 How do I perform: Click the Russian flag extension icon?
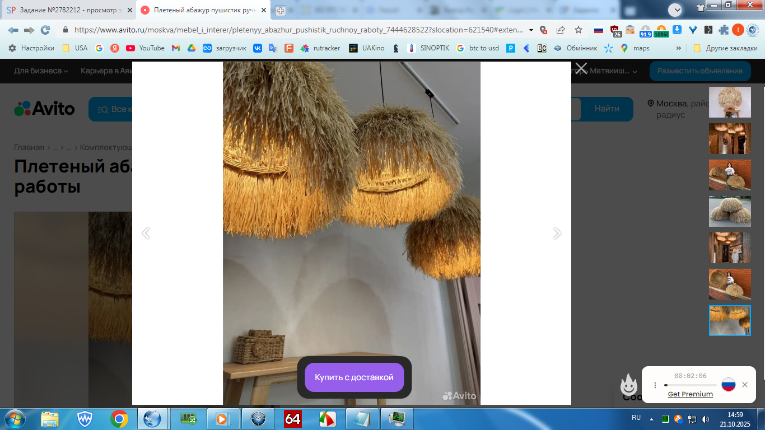point(599,30)
